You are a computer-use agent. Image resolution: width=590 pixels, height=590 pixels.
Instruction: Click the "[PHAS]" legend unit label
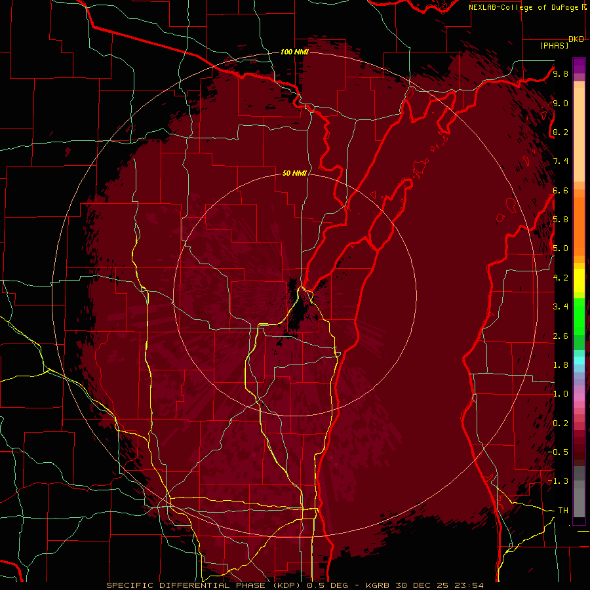pos(554,45)
